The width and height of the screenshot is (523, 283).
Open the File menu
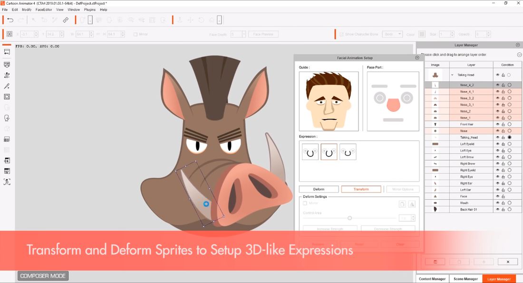pos(5,9)
